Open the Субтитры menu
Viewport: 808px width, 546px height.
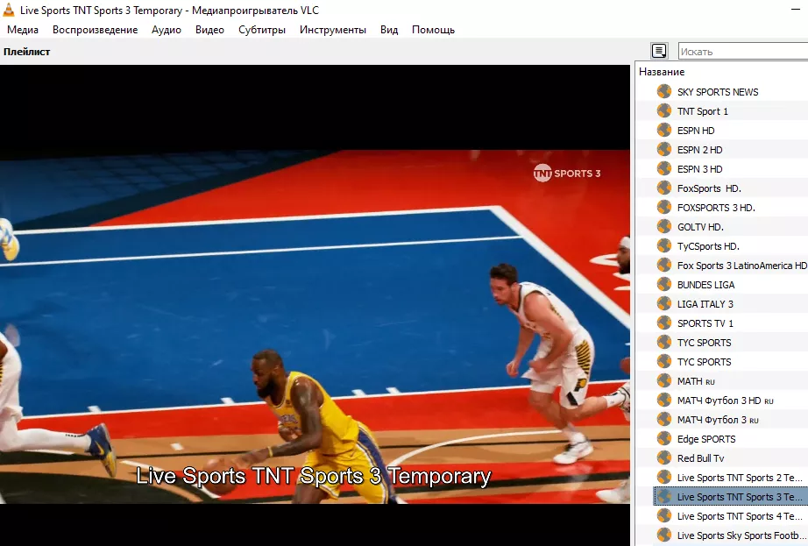(x=262, y=30)
